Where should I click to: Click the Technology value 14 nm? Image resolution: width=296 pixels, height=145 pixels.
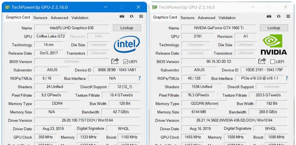pos(49,45)
